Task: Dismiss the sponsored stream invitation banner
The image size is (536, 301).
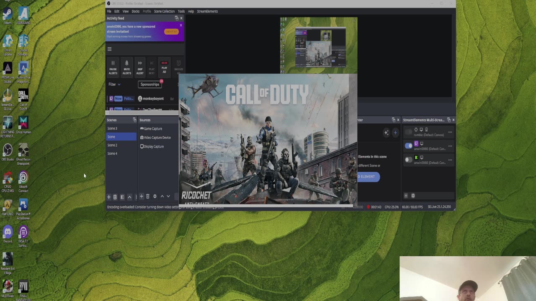Action: coord(181,25)
